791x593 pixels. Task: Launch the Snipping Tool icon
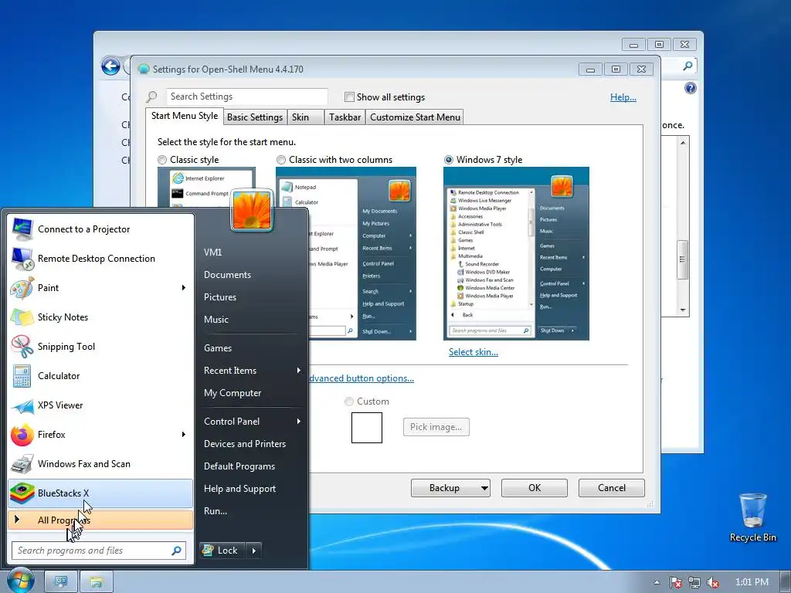22,347
